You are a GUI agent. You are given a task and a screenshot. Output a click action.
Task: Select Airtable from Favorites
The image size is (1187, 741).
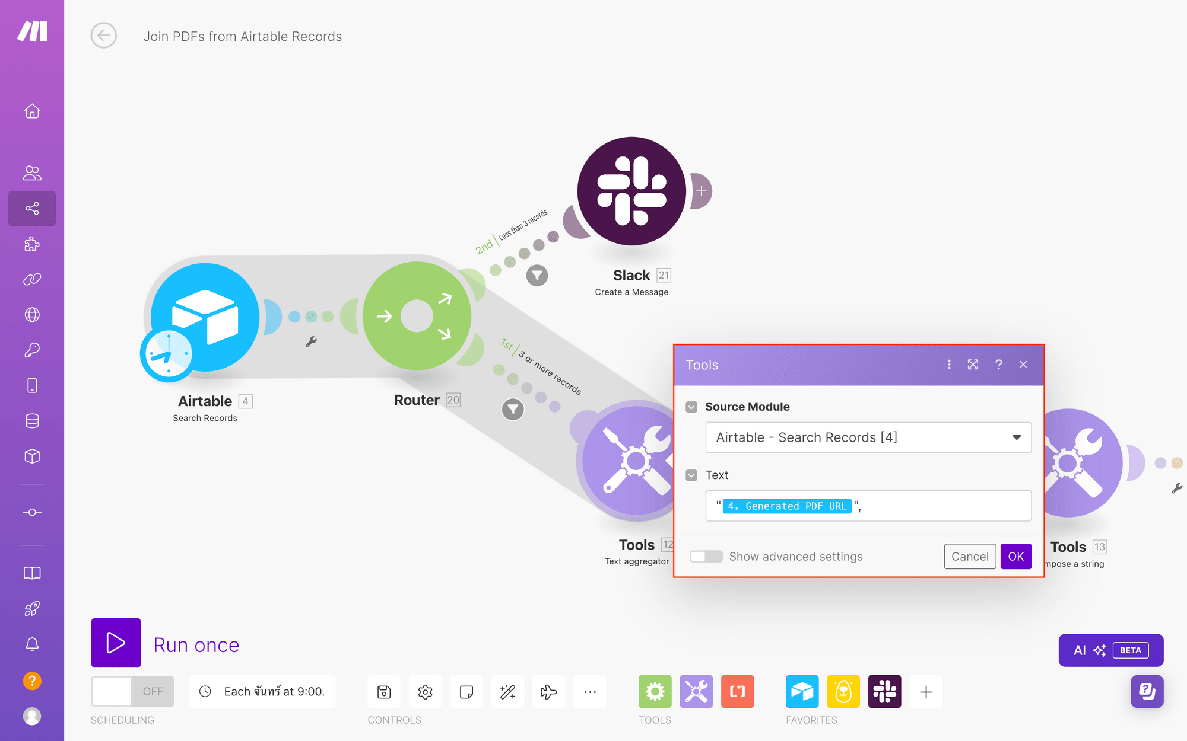point(802,692)
